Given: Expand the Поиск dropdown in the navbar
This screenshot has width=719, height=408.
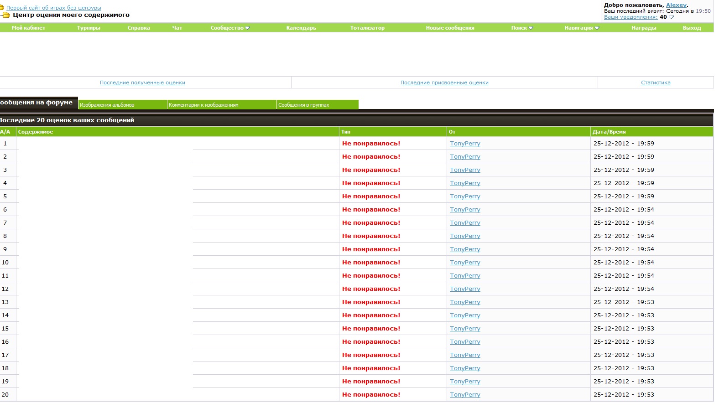Looking at the screenshot, I should 522,28.
